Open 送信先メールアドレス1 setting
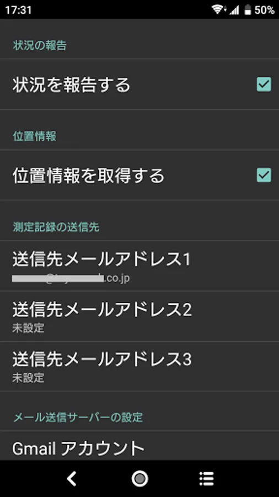This screenshot has height=497, width=279. (x=139, y=266)
